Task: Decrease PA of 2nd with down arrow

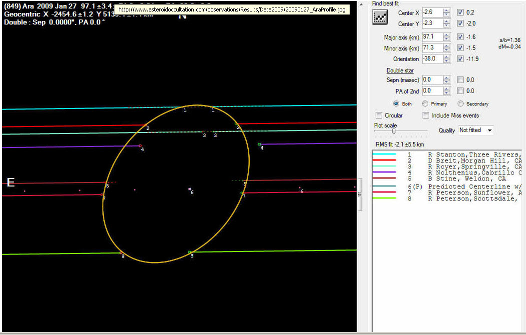Action: click(x=447, y=93)
